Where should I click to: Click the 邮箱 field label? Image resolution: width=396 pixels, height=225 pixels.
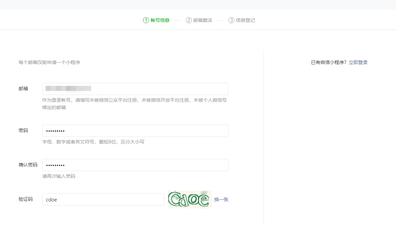click(x=23, y=89)
